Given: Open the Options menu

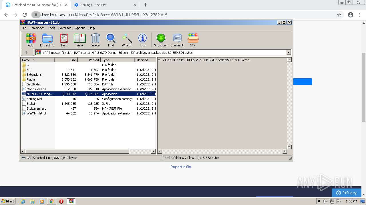Looking at the screenshot, I should [80, 28].
